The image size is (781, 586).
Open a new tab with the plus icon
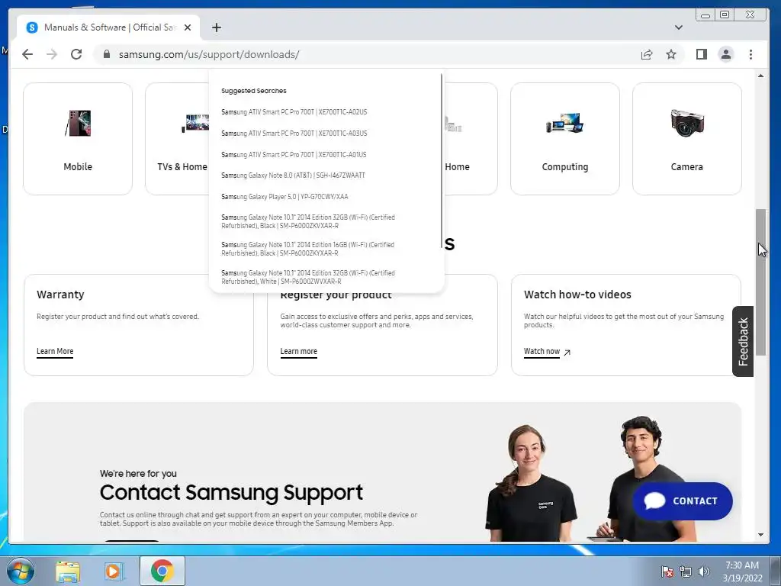click(x=216, y=27)
